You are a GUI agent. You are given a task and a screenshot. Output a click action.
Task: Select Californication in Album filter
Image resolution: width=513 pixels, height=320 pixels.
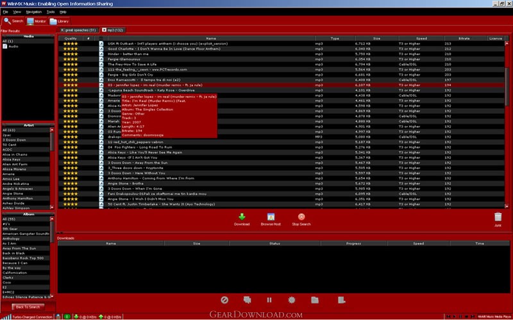[26, 273]
